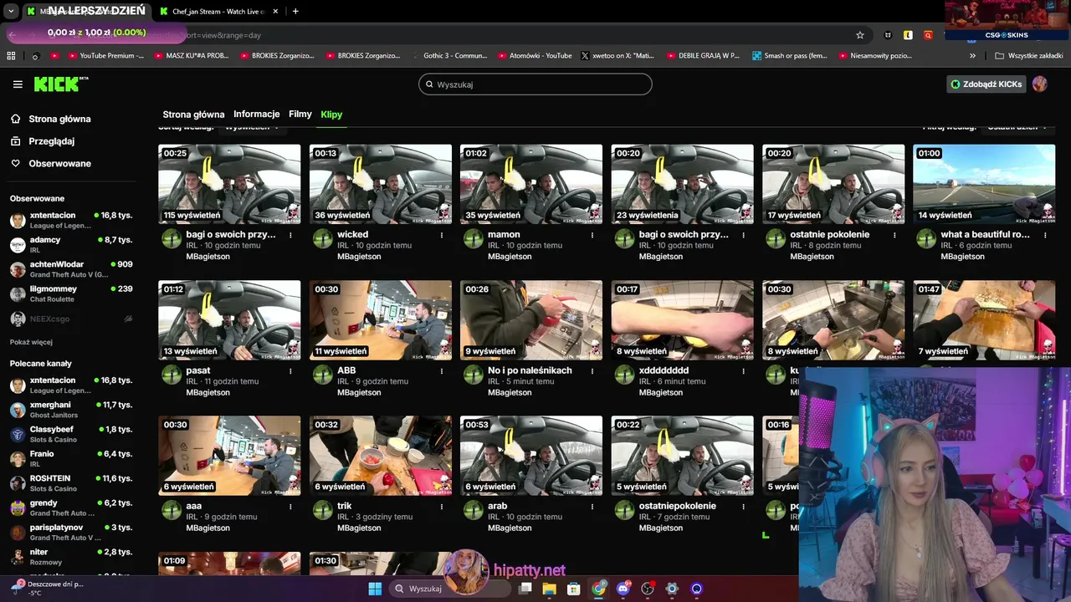Expand the hidden bookmarks chevron
Screen dimensions: 1071x602
(x=972, y=56)
